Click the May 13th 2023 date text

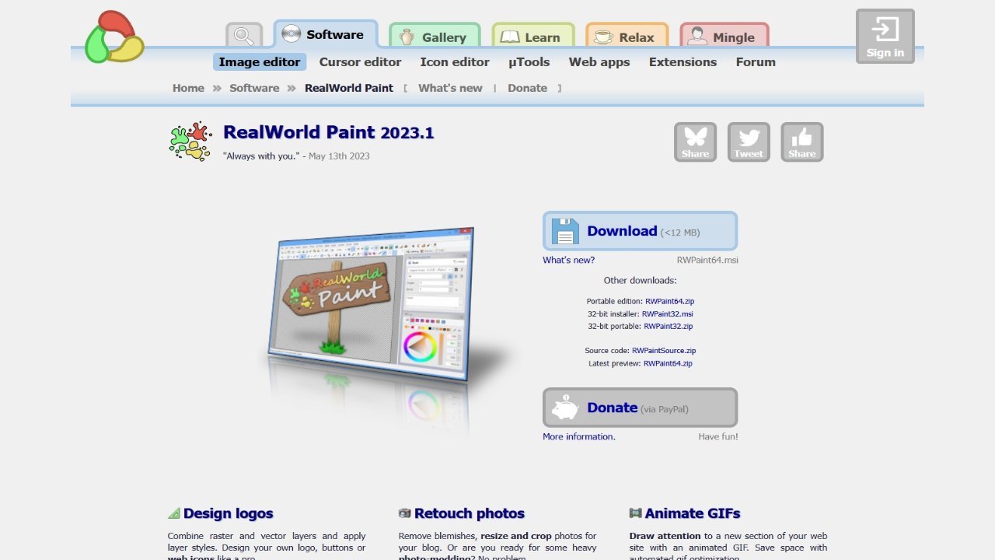pos(339,156)
